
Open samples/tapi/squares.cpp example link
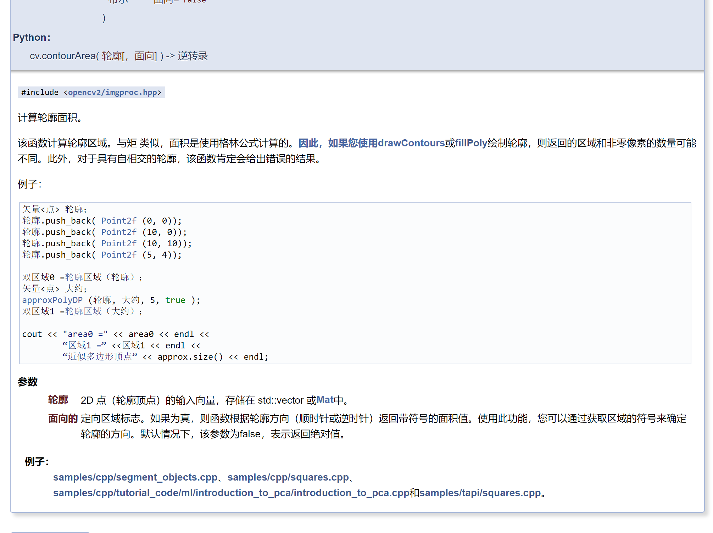point(480,493)
